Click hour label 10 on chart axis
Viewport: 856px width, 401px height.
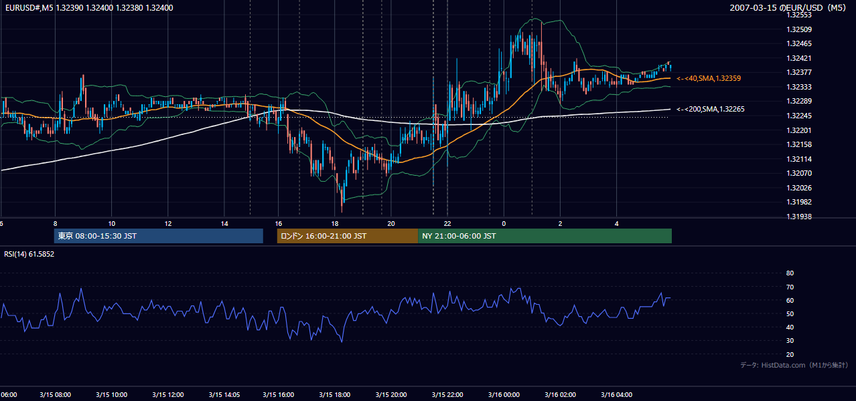click(111, 224)
